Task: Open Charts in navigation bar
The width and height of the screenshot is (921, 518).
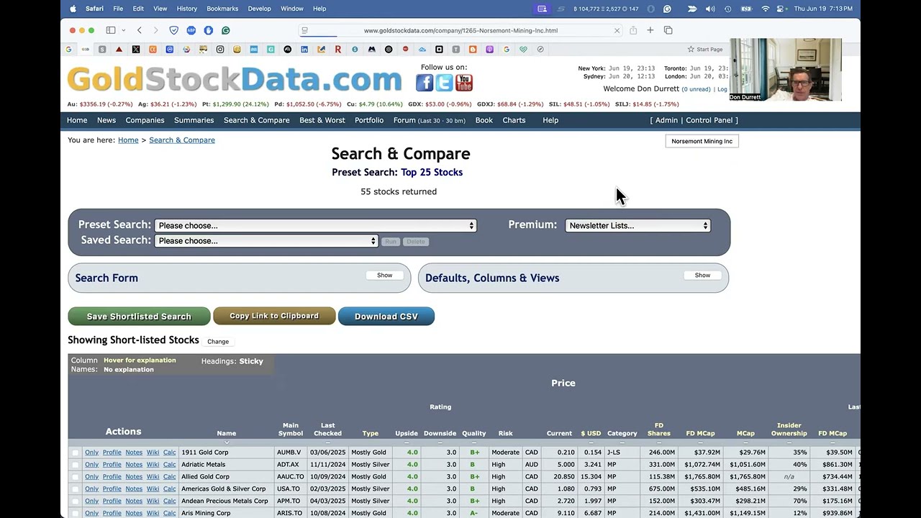Action: [x=514, y=120]
